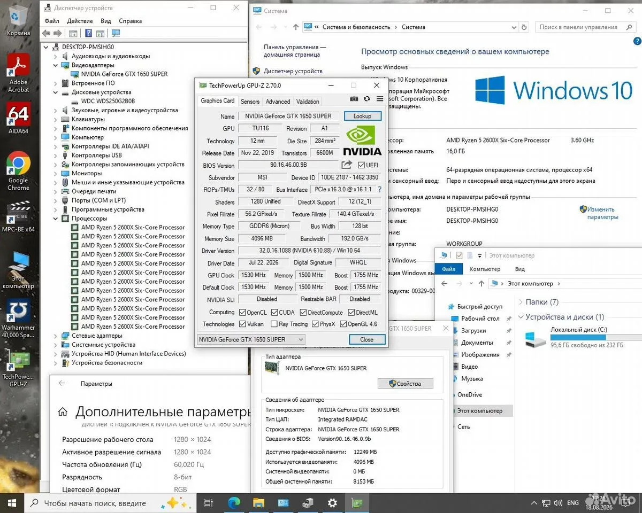
Task: Open the Файл tab in Explorer
Action: pos(448,269)
